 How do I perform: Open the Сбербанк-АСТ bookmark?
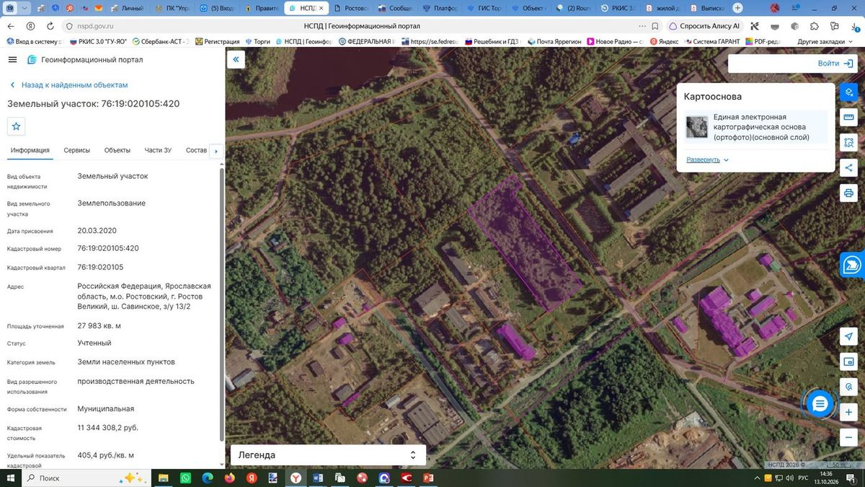tap(161, 42)
